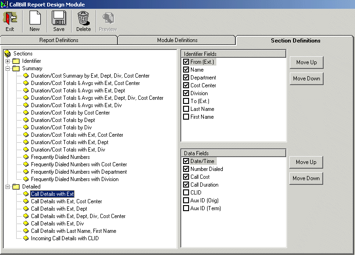Viewport: 355px width, 255px height.
Task: Enable the Aux ID (Orig) checkbox
Action: pyautogui.click(x=186, y=200)
